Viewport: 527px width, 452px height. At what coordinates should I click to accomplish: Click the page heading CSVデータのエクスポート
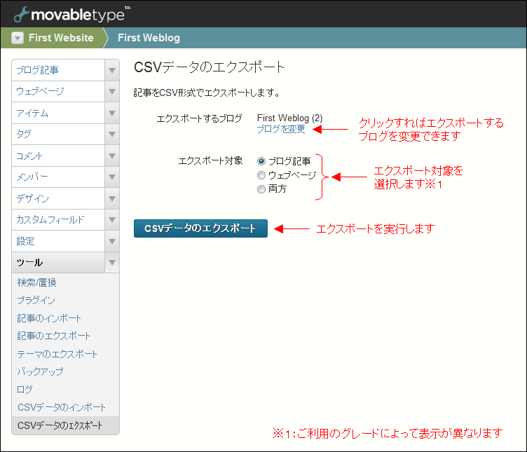(x=209, y=67)
